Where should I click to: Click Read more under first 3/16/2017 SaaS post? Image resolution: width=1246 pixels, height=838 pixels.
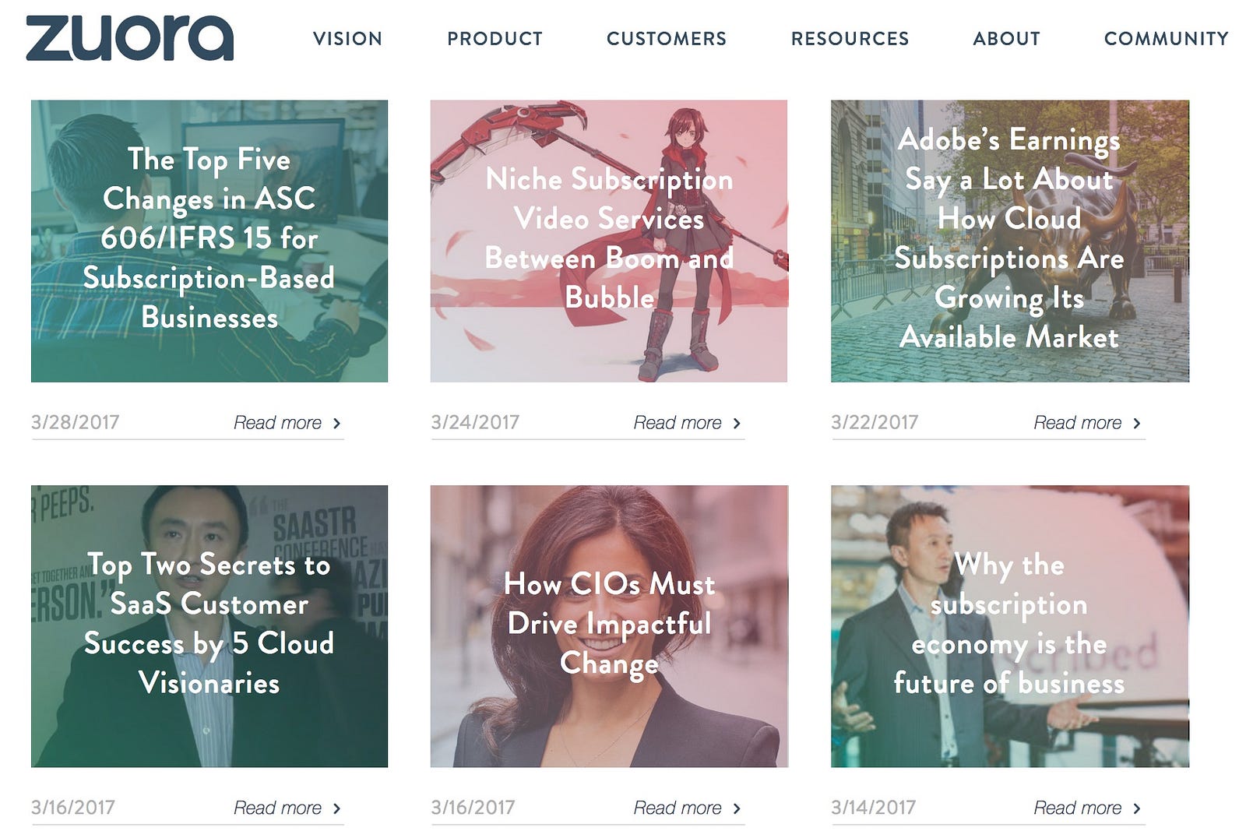pyautogui.click(x=278, y=808)
